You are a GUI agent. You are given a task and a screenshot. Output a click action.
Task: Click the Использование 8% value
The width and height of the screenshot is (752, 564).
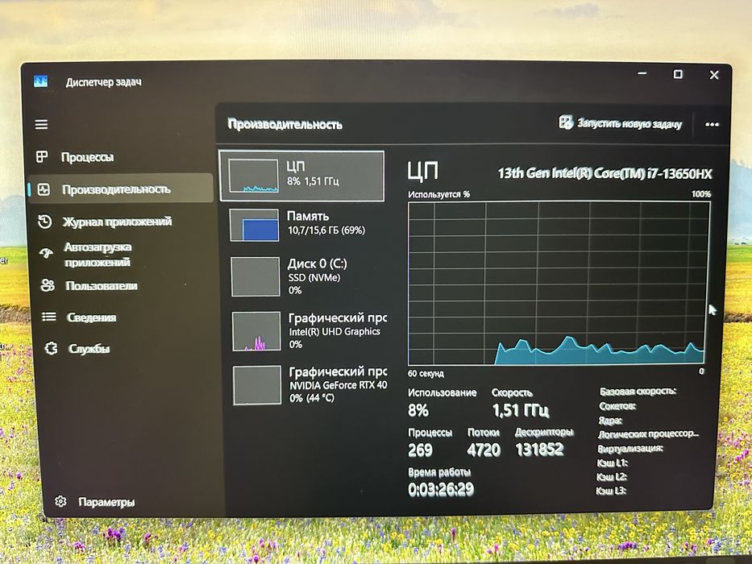418,411
